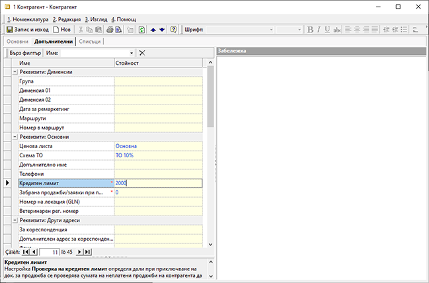Clear the filter with the X icon
This screenshot has height=283, width=429.
coord(142,52)
